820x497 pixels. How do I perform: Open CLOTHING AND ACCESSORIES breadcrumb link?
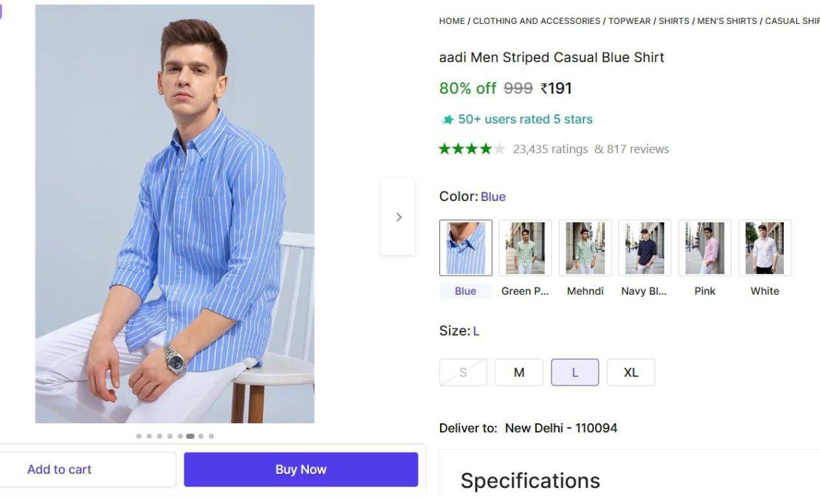tap(536, 21)
